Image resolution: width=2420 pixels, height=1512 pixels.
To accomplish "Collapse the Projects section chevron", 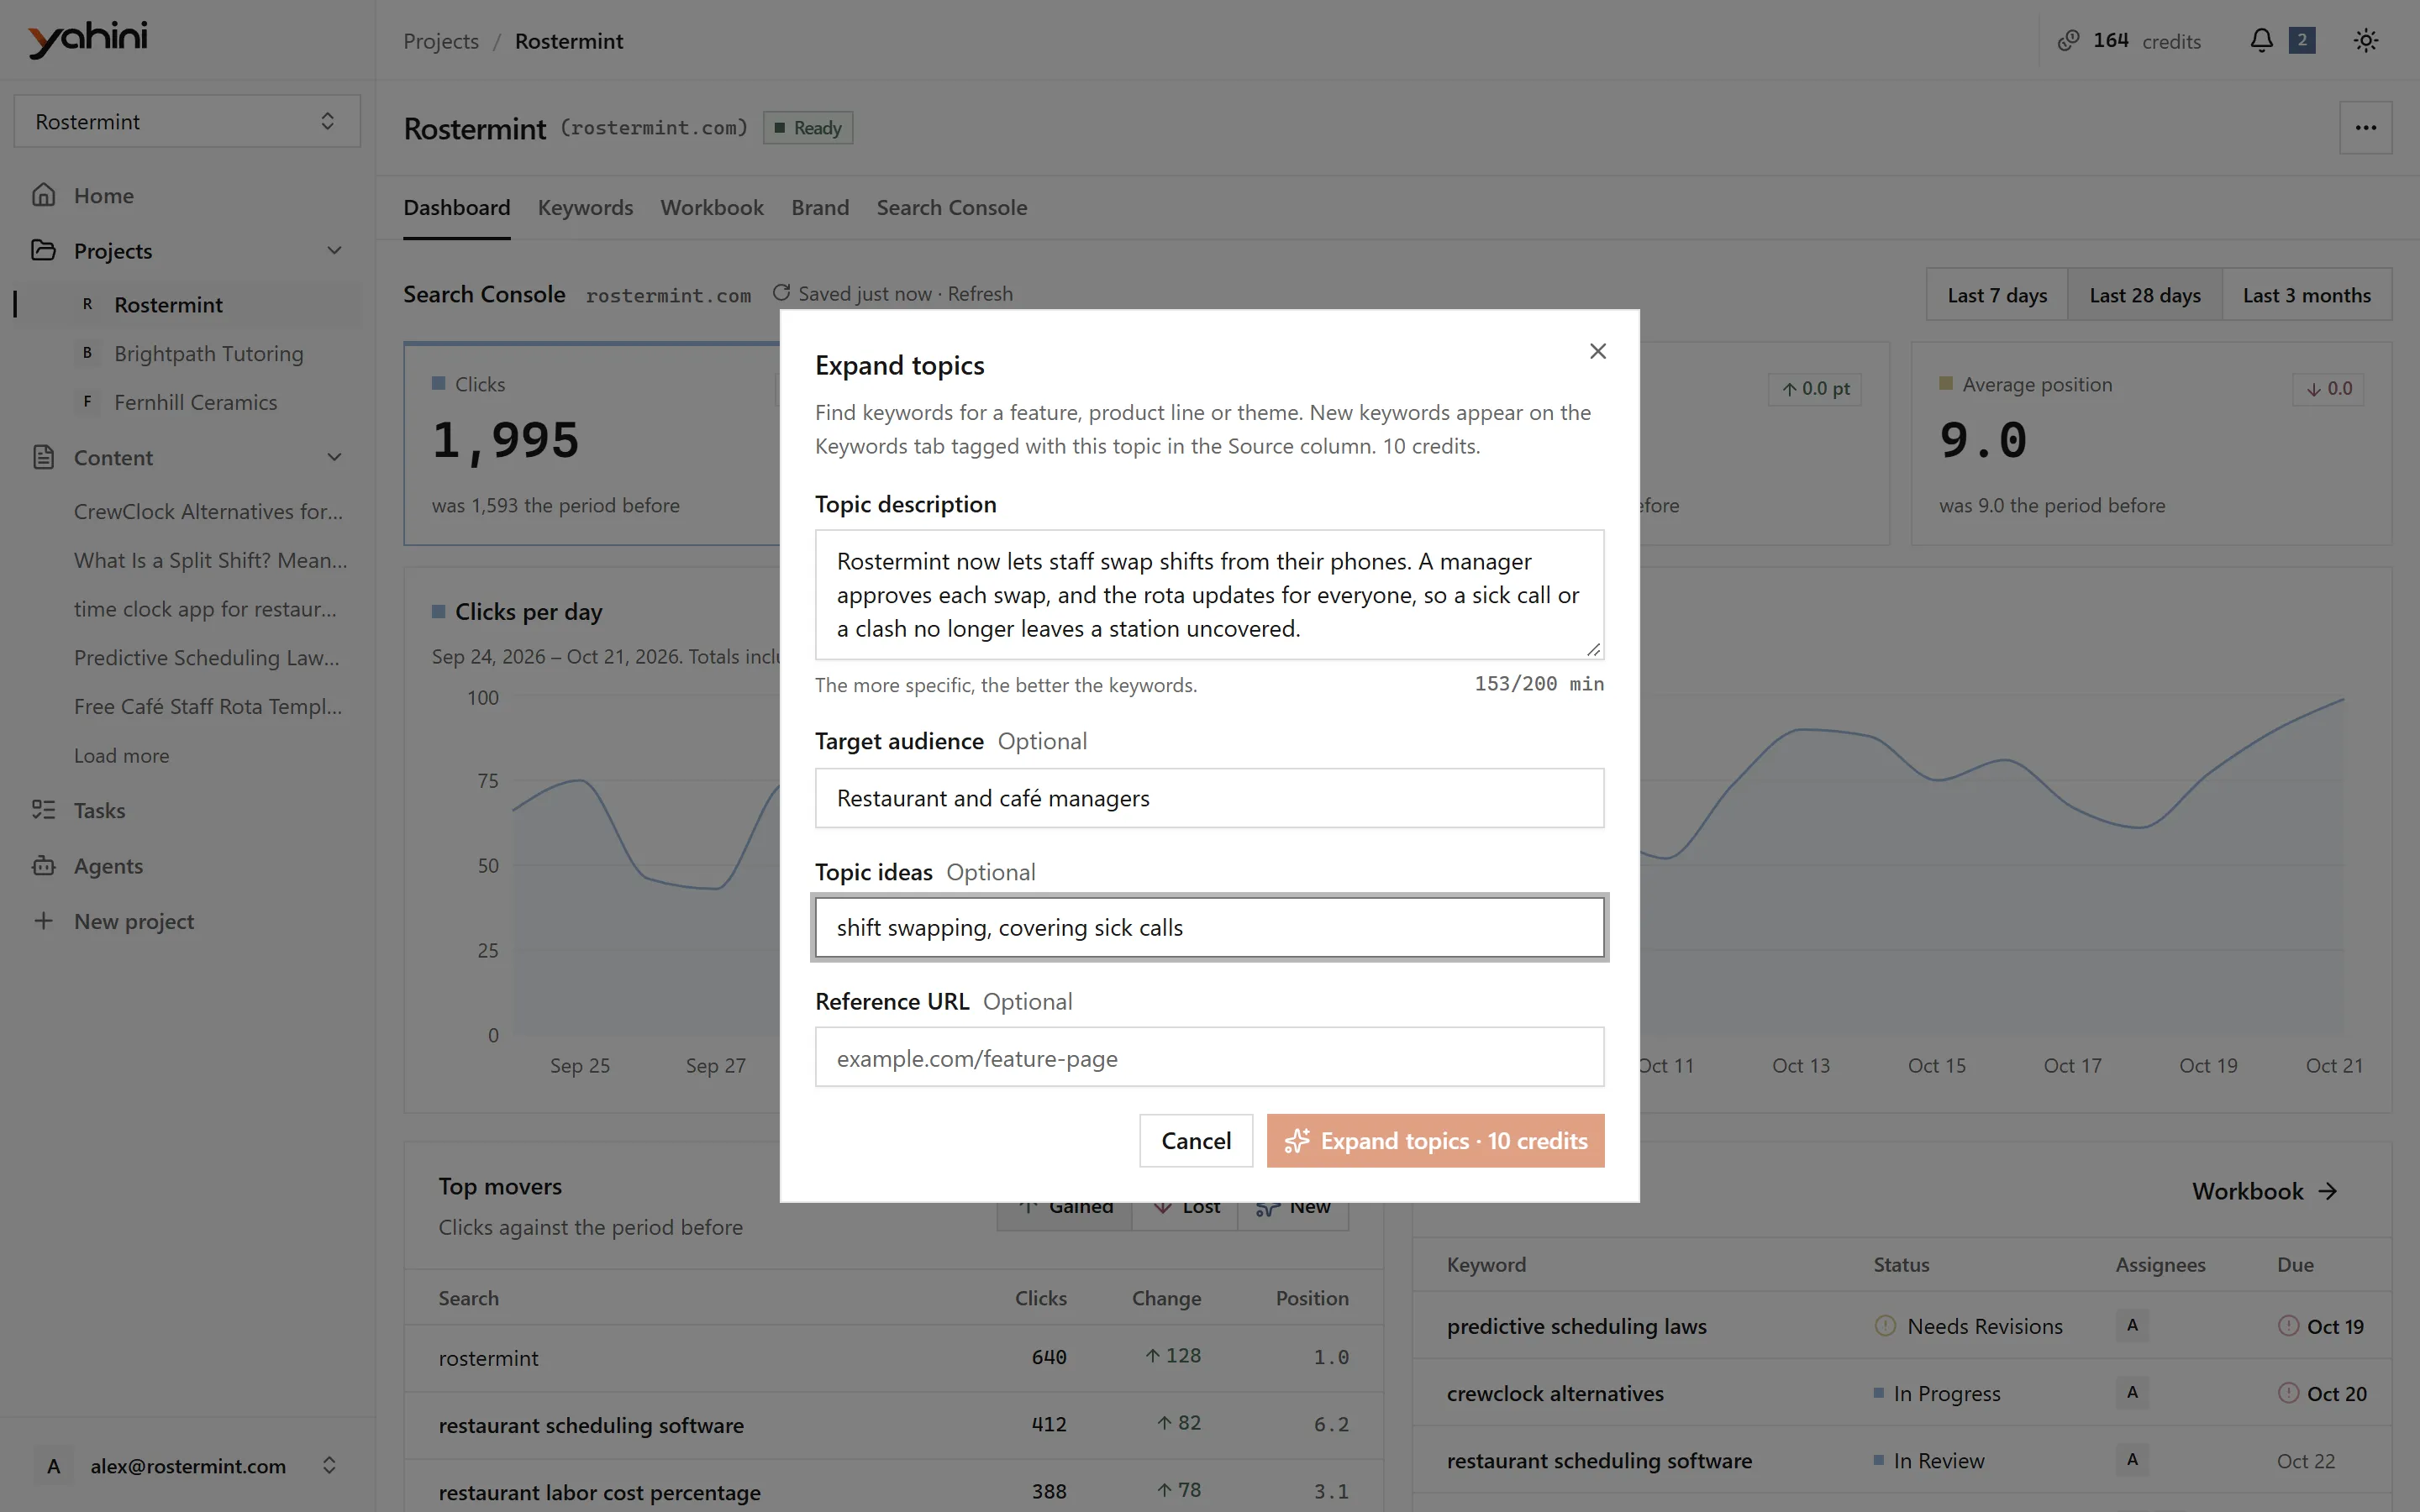I will 334,250.
